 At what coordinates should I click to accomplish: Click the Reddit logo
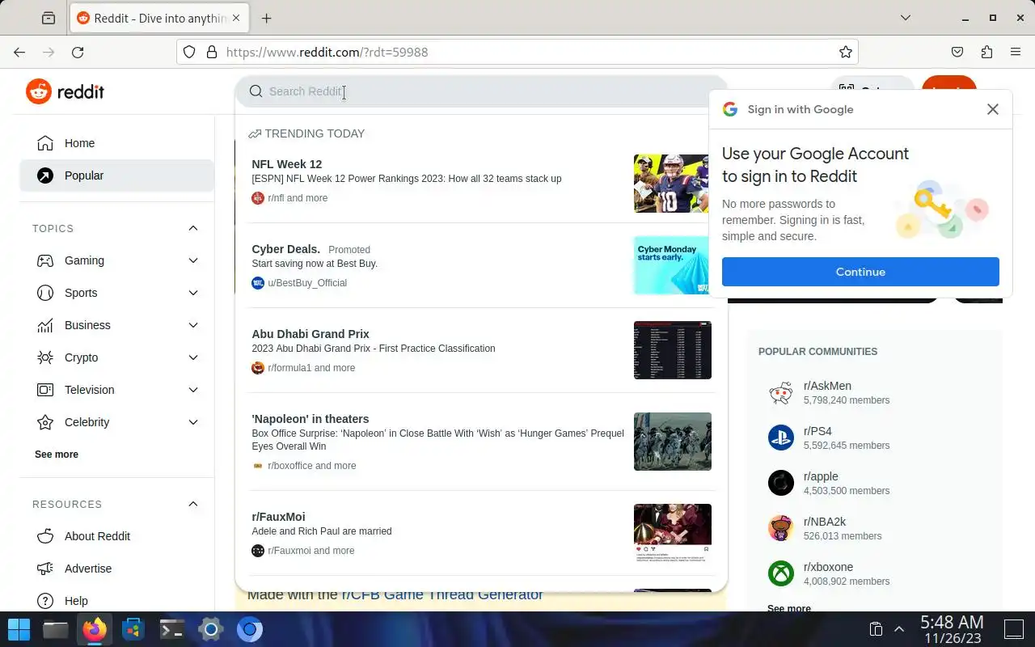pos(65,91)
